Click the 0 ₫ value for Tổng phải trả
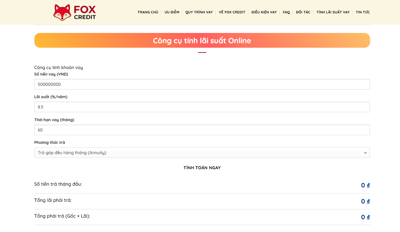The image size is (400, 232). [x=365, y=217]
